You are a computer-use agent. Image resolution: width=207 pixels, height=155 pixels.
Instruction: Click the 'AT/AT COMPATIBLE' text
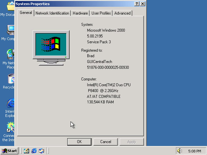pyautogui.click(x=103, y=97)
